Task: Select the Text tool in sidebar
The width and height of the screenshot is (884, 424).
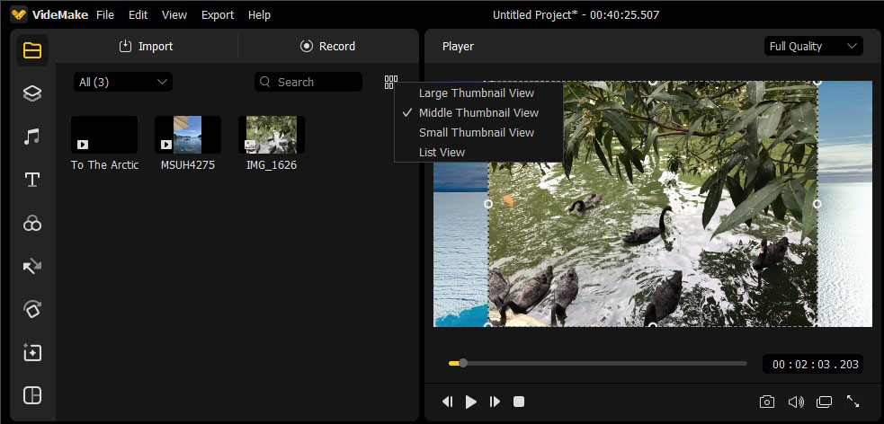Action: (x=32, y=180)
